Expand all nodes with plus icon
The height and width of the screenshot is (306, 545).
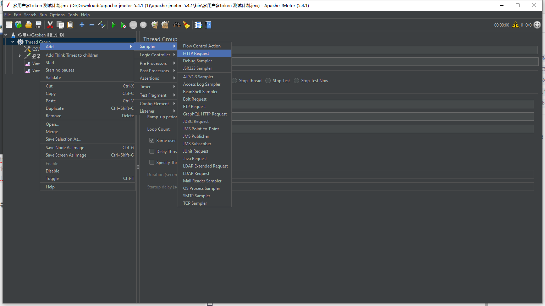pyautogui.click(x=82, y=25)
